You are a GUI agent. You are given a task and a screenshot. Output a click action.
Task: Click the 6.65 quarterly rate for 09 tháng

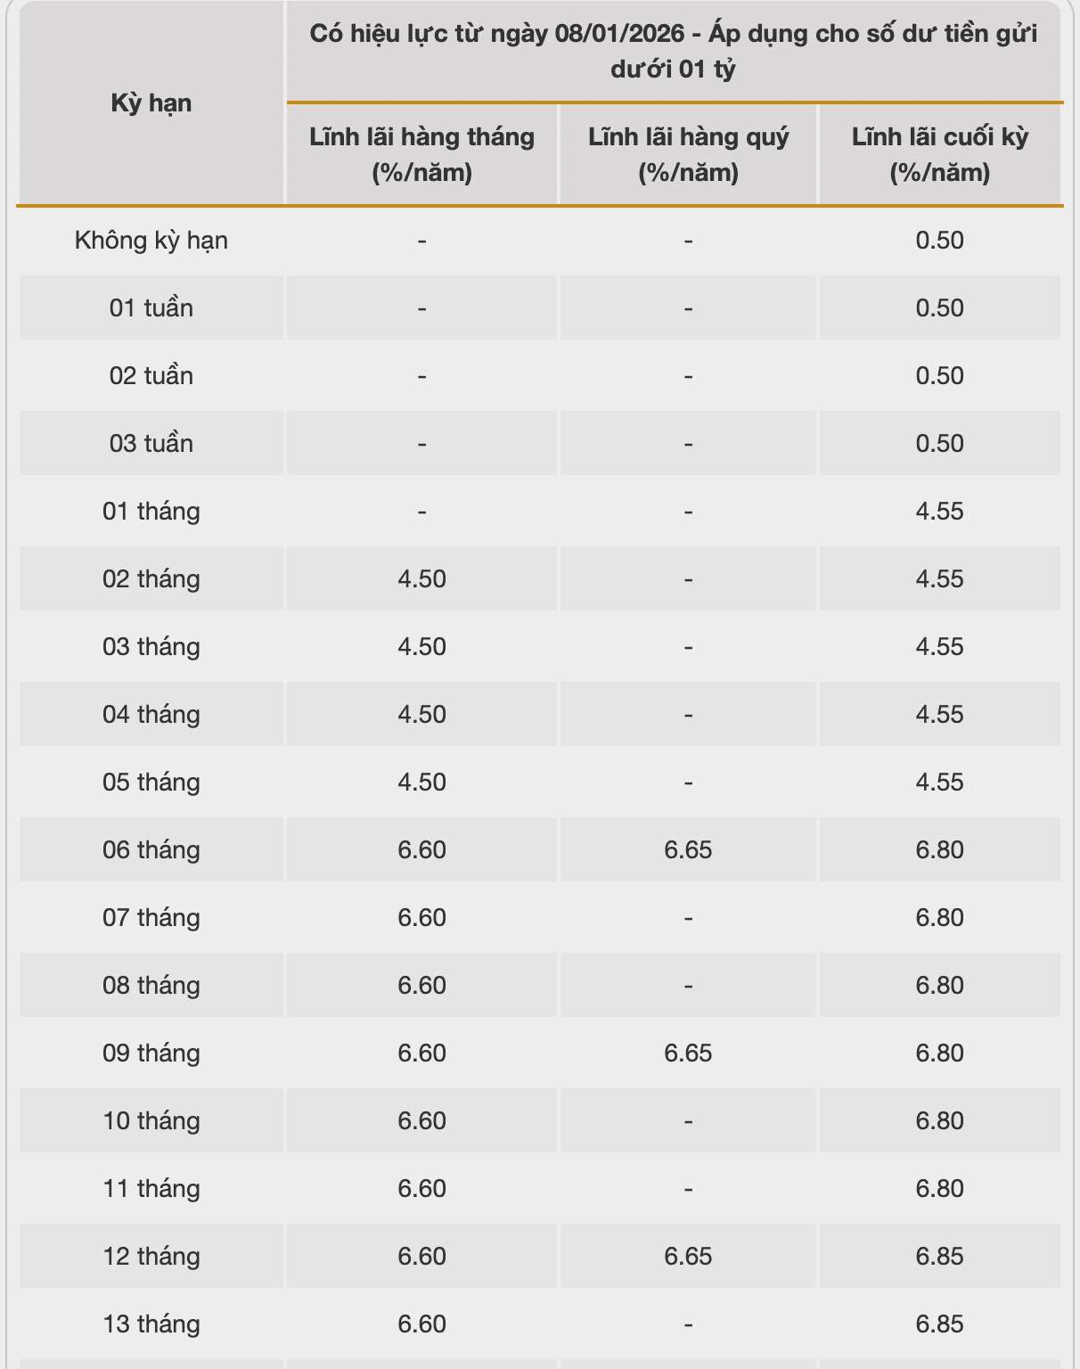coord(688,1053)
